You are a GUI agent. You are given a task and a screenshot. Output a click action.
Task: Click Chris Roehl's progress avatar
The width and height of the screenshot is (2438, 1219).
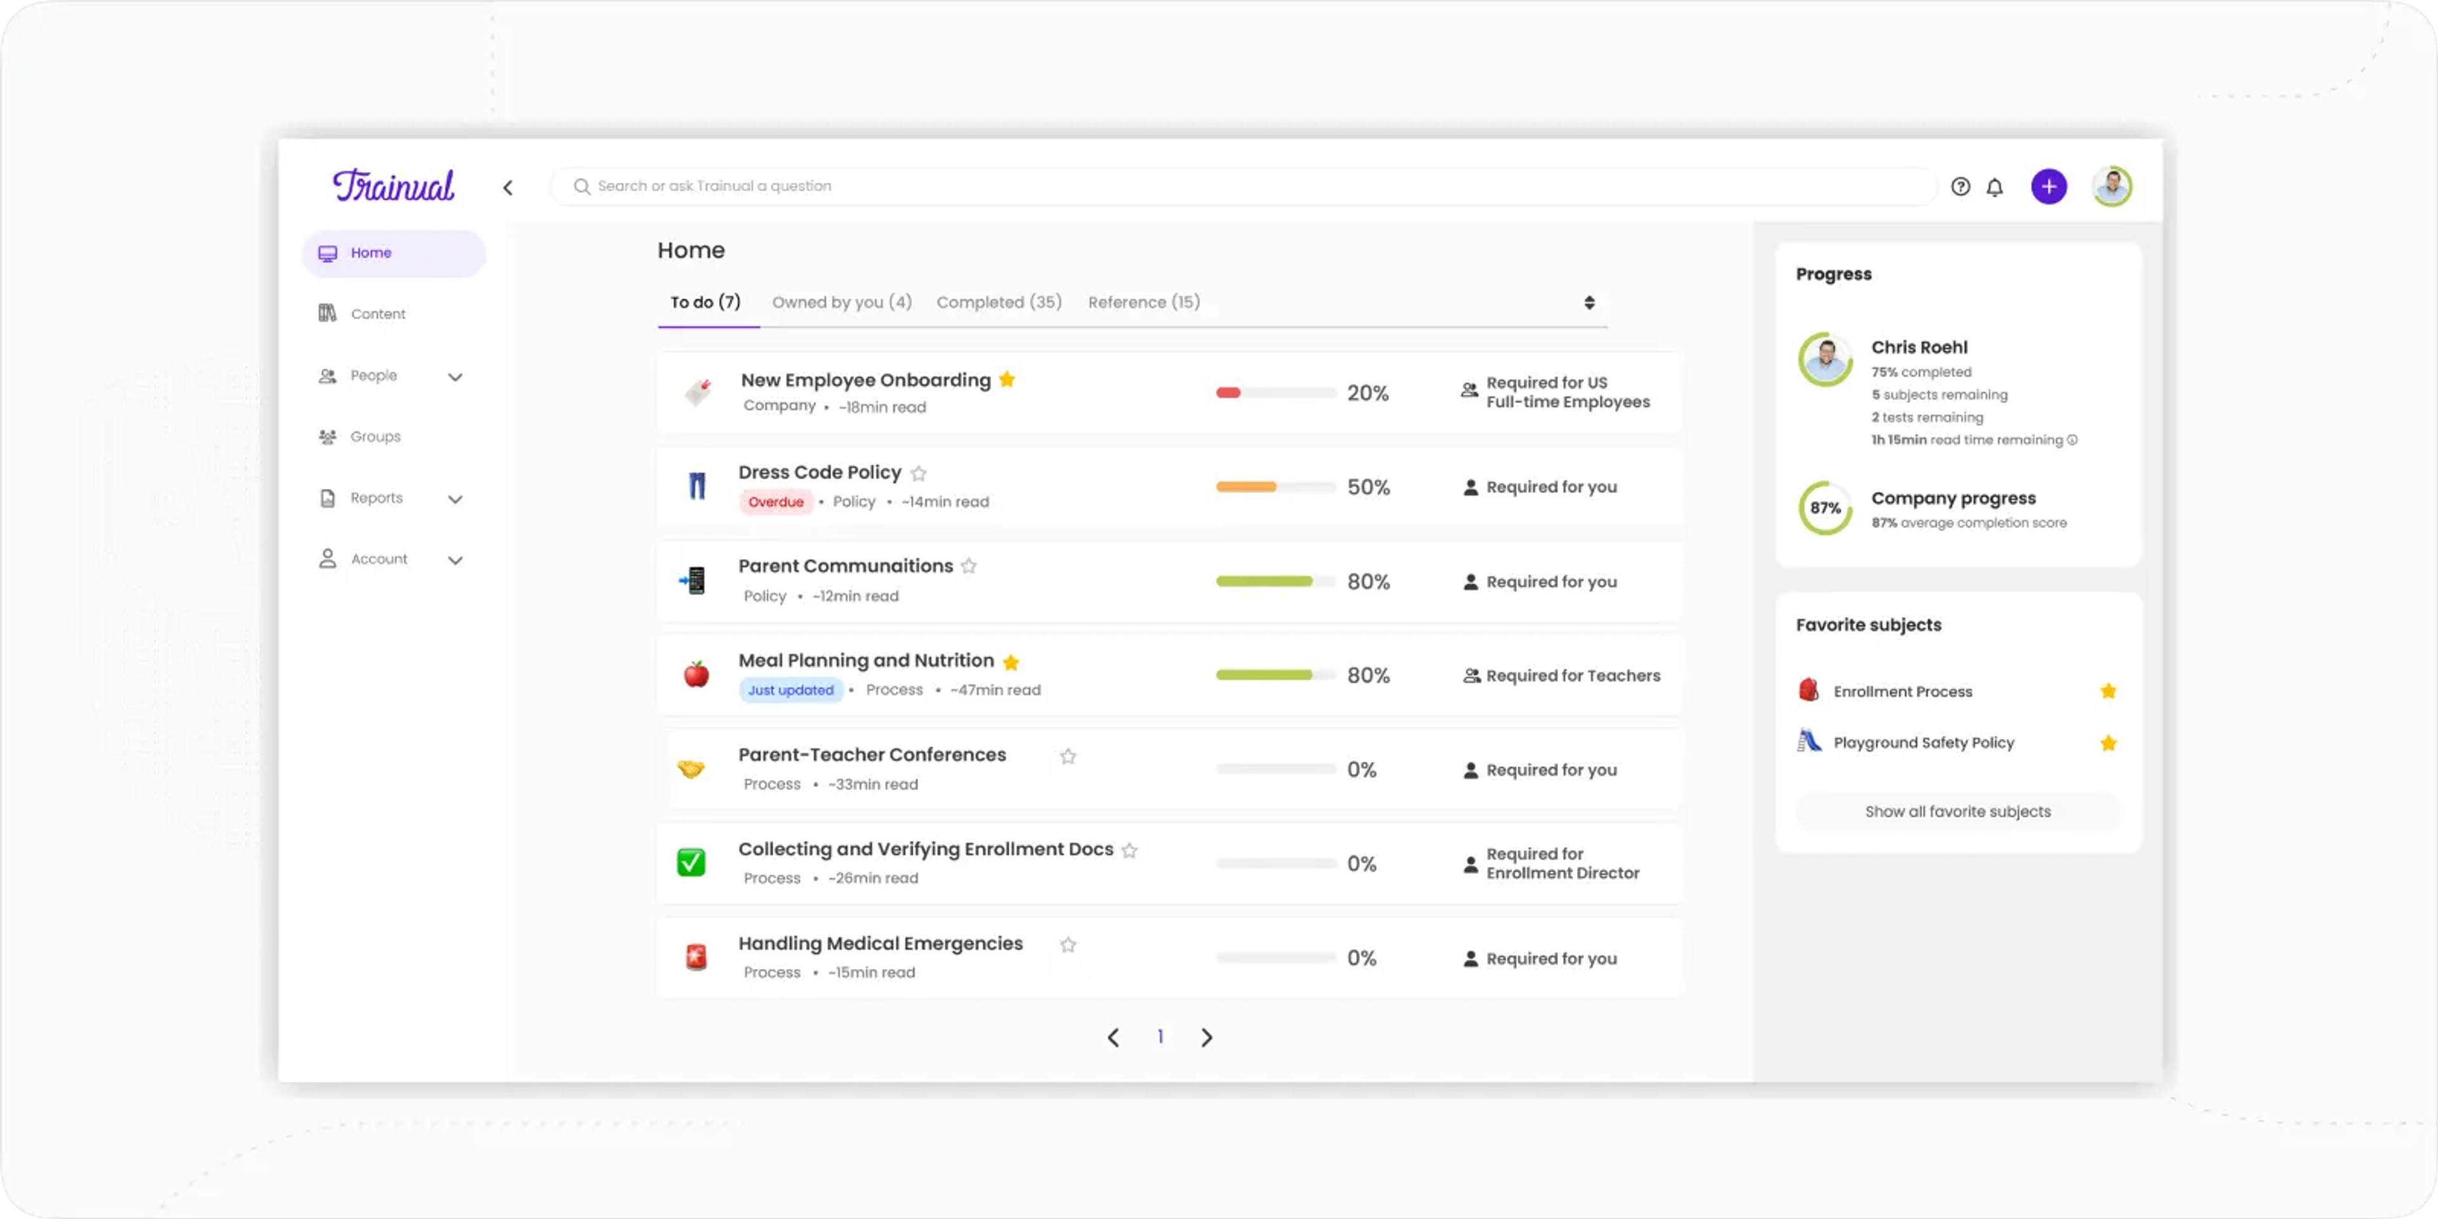(1826, 359)
